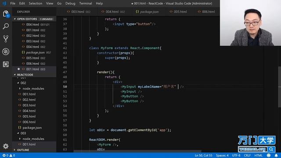
Task: Switch to the 006.html tab
Action: click(206, 12)
